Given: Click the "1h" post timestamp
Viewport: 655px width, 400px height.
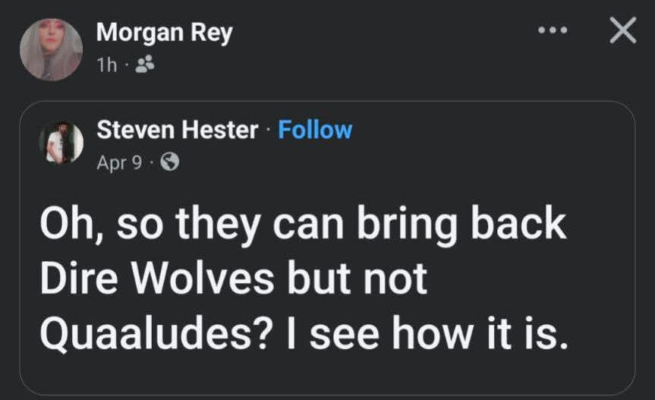Looking at the screenshot, I should click(107, 66).
